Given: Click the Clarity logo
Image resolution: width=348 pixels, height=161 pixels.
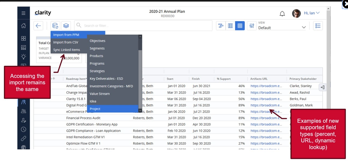Looking at the screenshot, I should tap(43, 13).
